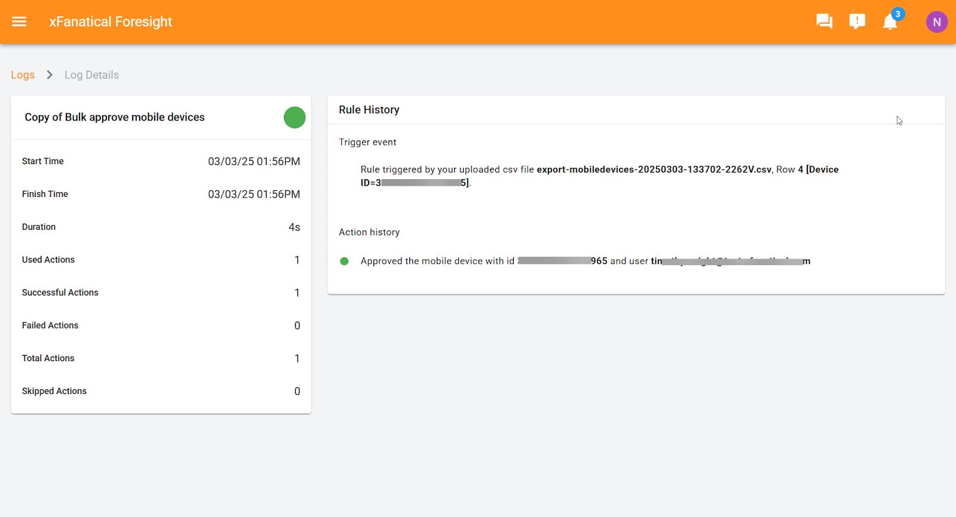Open the hamburger navigation menu
Image resolution: width=956 pixels, height=517 pixels.
click(x=19, y=21)
